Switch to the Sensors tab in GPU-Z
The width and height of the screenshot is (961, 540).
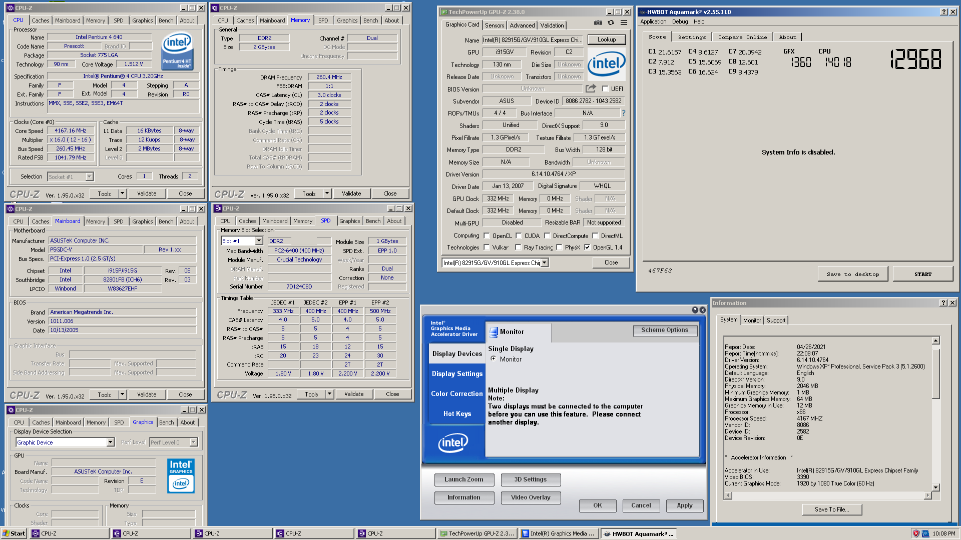coord(495,25)
